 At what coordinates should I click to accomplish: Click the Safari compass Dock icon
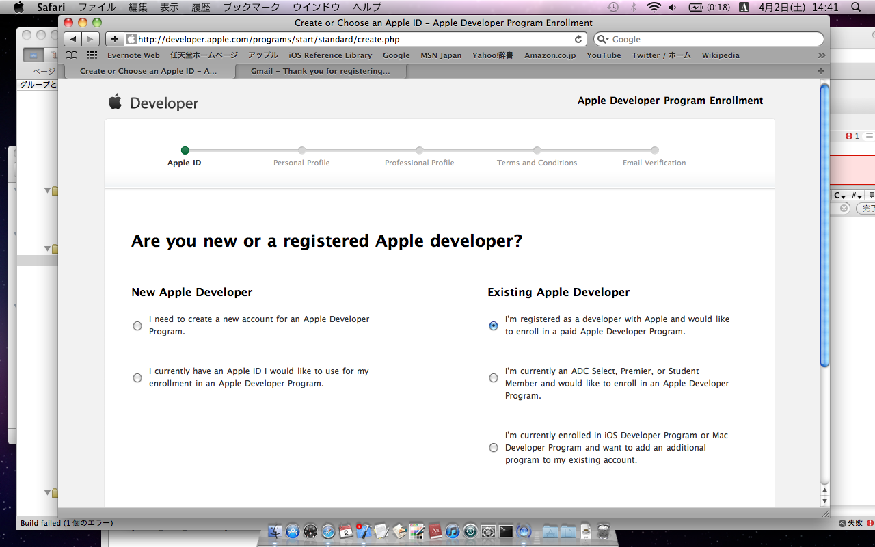click(x=328, y=531)
